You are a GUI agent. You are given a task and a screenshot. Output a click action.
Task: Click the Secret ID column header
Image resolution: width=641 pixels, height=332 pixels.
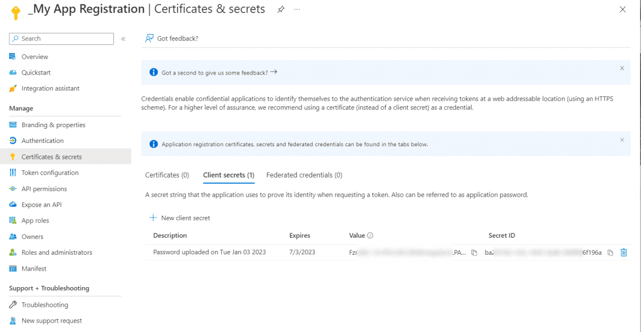click(x=502, y=236)
